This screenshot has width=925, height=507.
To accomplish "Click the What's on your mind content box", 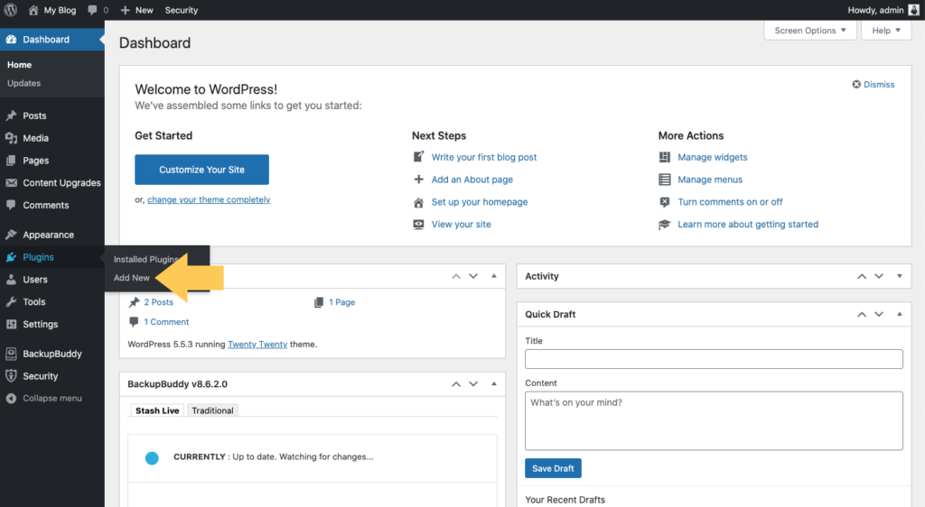I will click(x=714, y=421).
